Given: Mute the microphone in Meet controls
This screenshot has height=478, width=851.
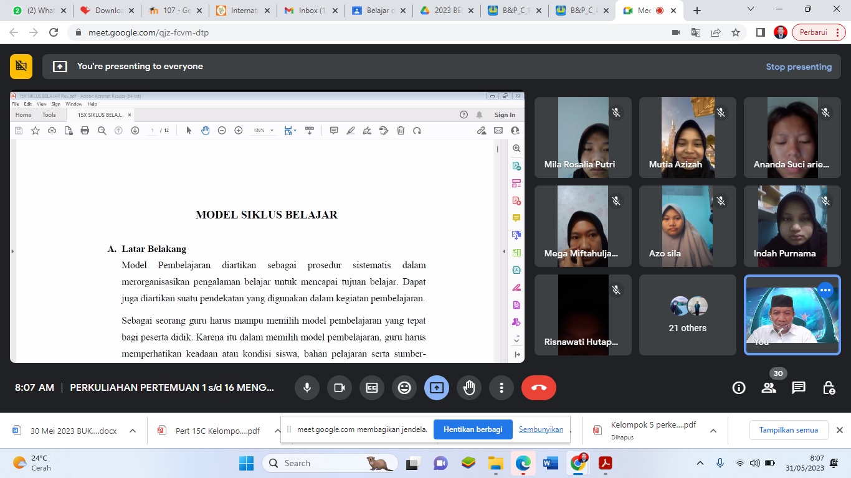Looking at the screenshot, I should tap(307, 388).
